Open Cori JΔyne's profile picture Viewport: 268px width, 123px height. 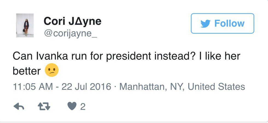click(25, 25)
